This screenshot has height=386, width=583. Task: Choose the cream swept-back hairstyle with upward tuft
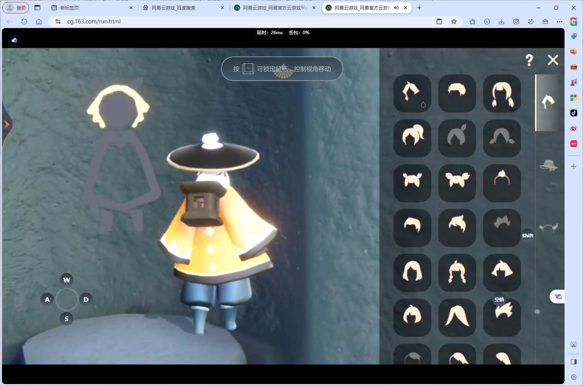(457, 228)
